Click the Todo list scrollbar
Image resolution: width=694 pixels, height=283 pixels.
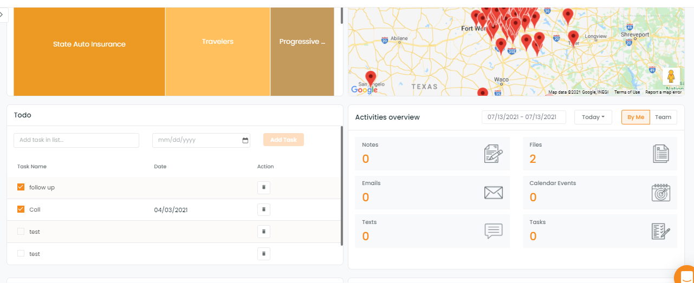(x=341, y=186)
